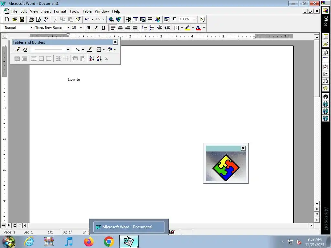Expand the Font Color dropdown arrow
This screenshot has height=248, width=331.
pyautogui.click(x=204, y=28)
